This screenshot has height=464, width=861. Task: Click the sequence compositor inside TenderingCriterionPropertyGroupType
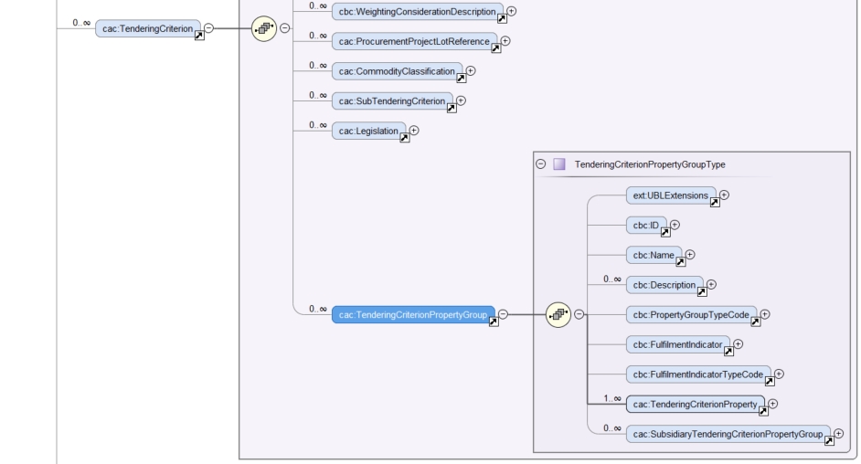(x=558, y=315)
